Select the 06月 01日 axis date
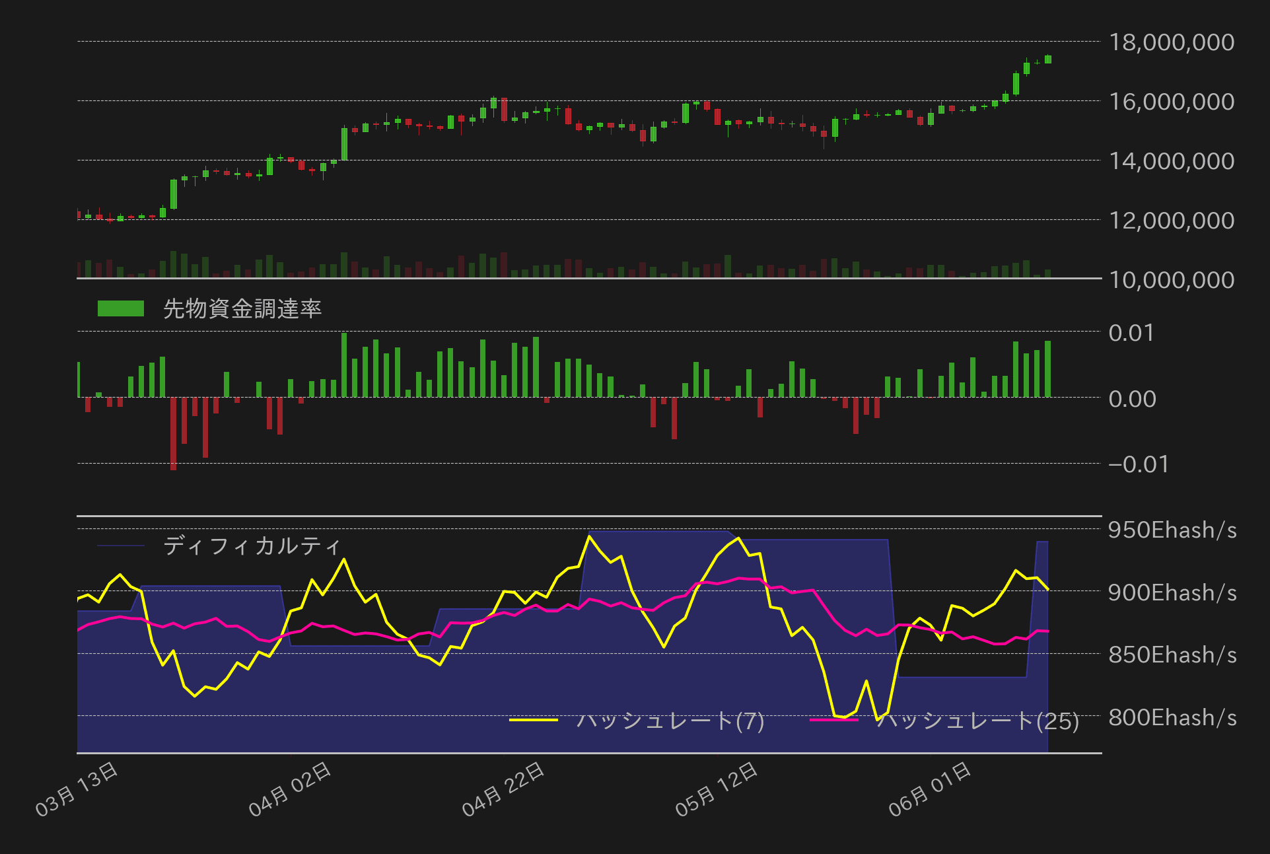1270x854 pixels. coord(930,789)
